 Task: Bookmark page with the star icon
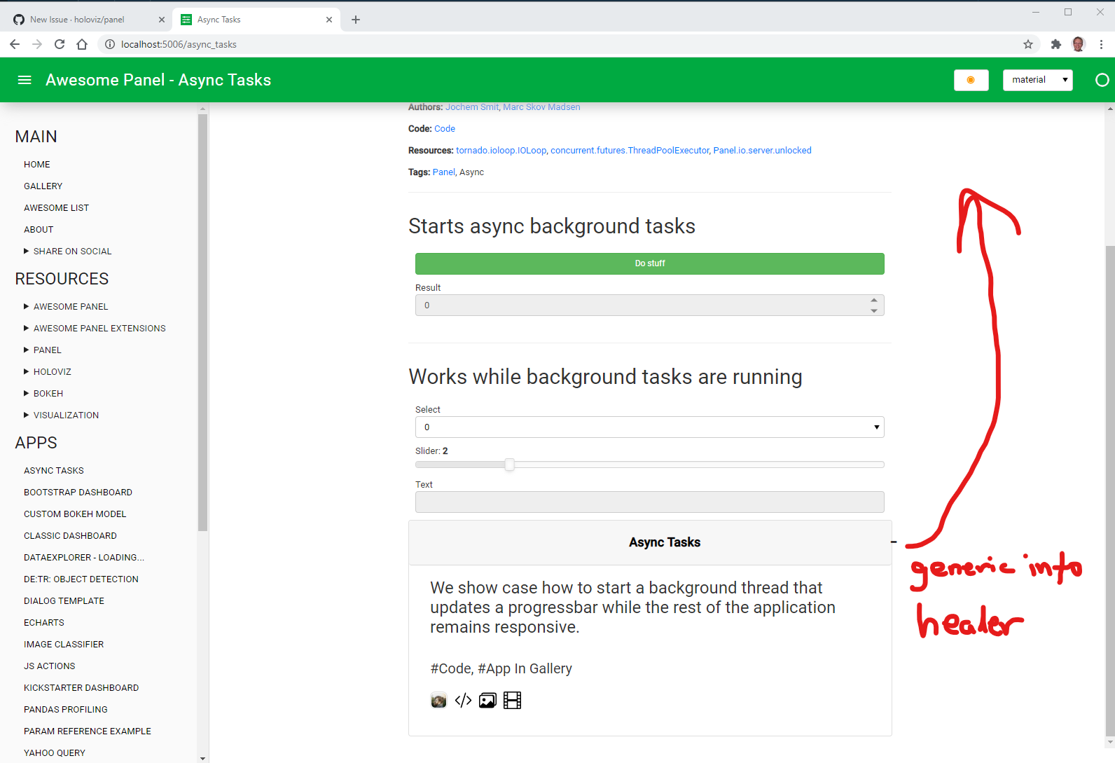(x=1028, y=44)
